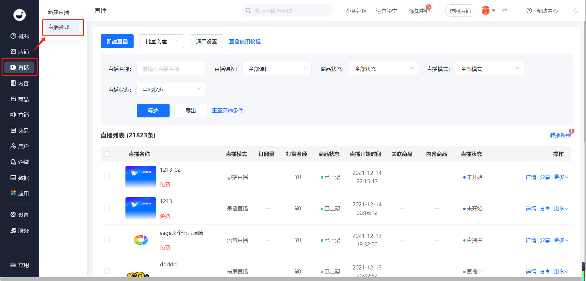Screen dimensions: 586x281
Task: Expand 更多 menu for 1213-02 row
Action: click(x=561, y=177)
